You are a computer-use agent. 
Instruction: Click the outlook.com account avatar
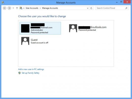[73, 28]
